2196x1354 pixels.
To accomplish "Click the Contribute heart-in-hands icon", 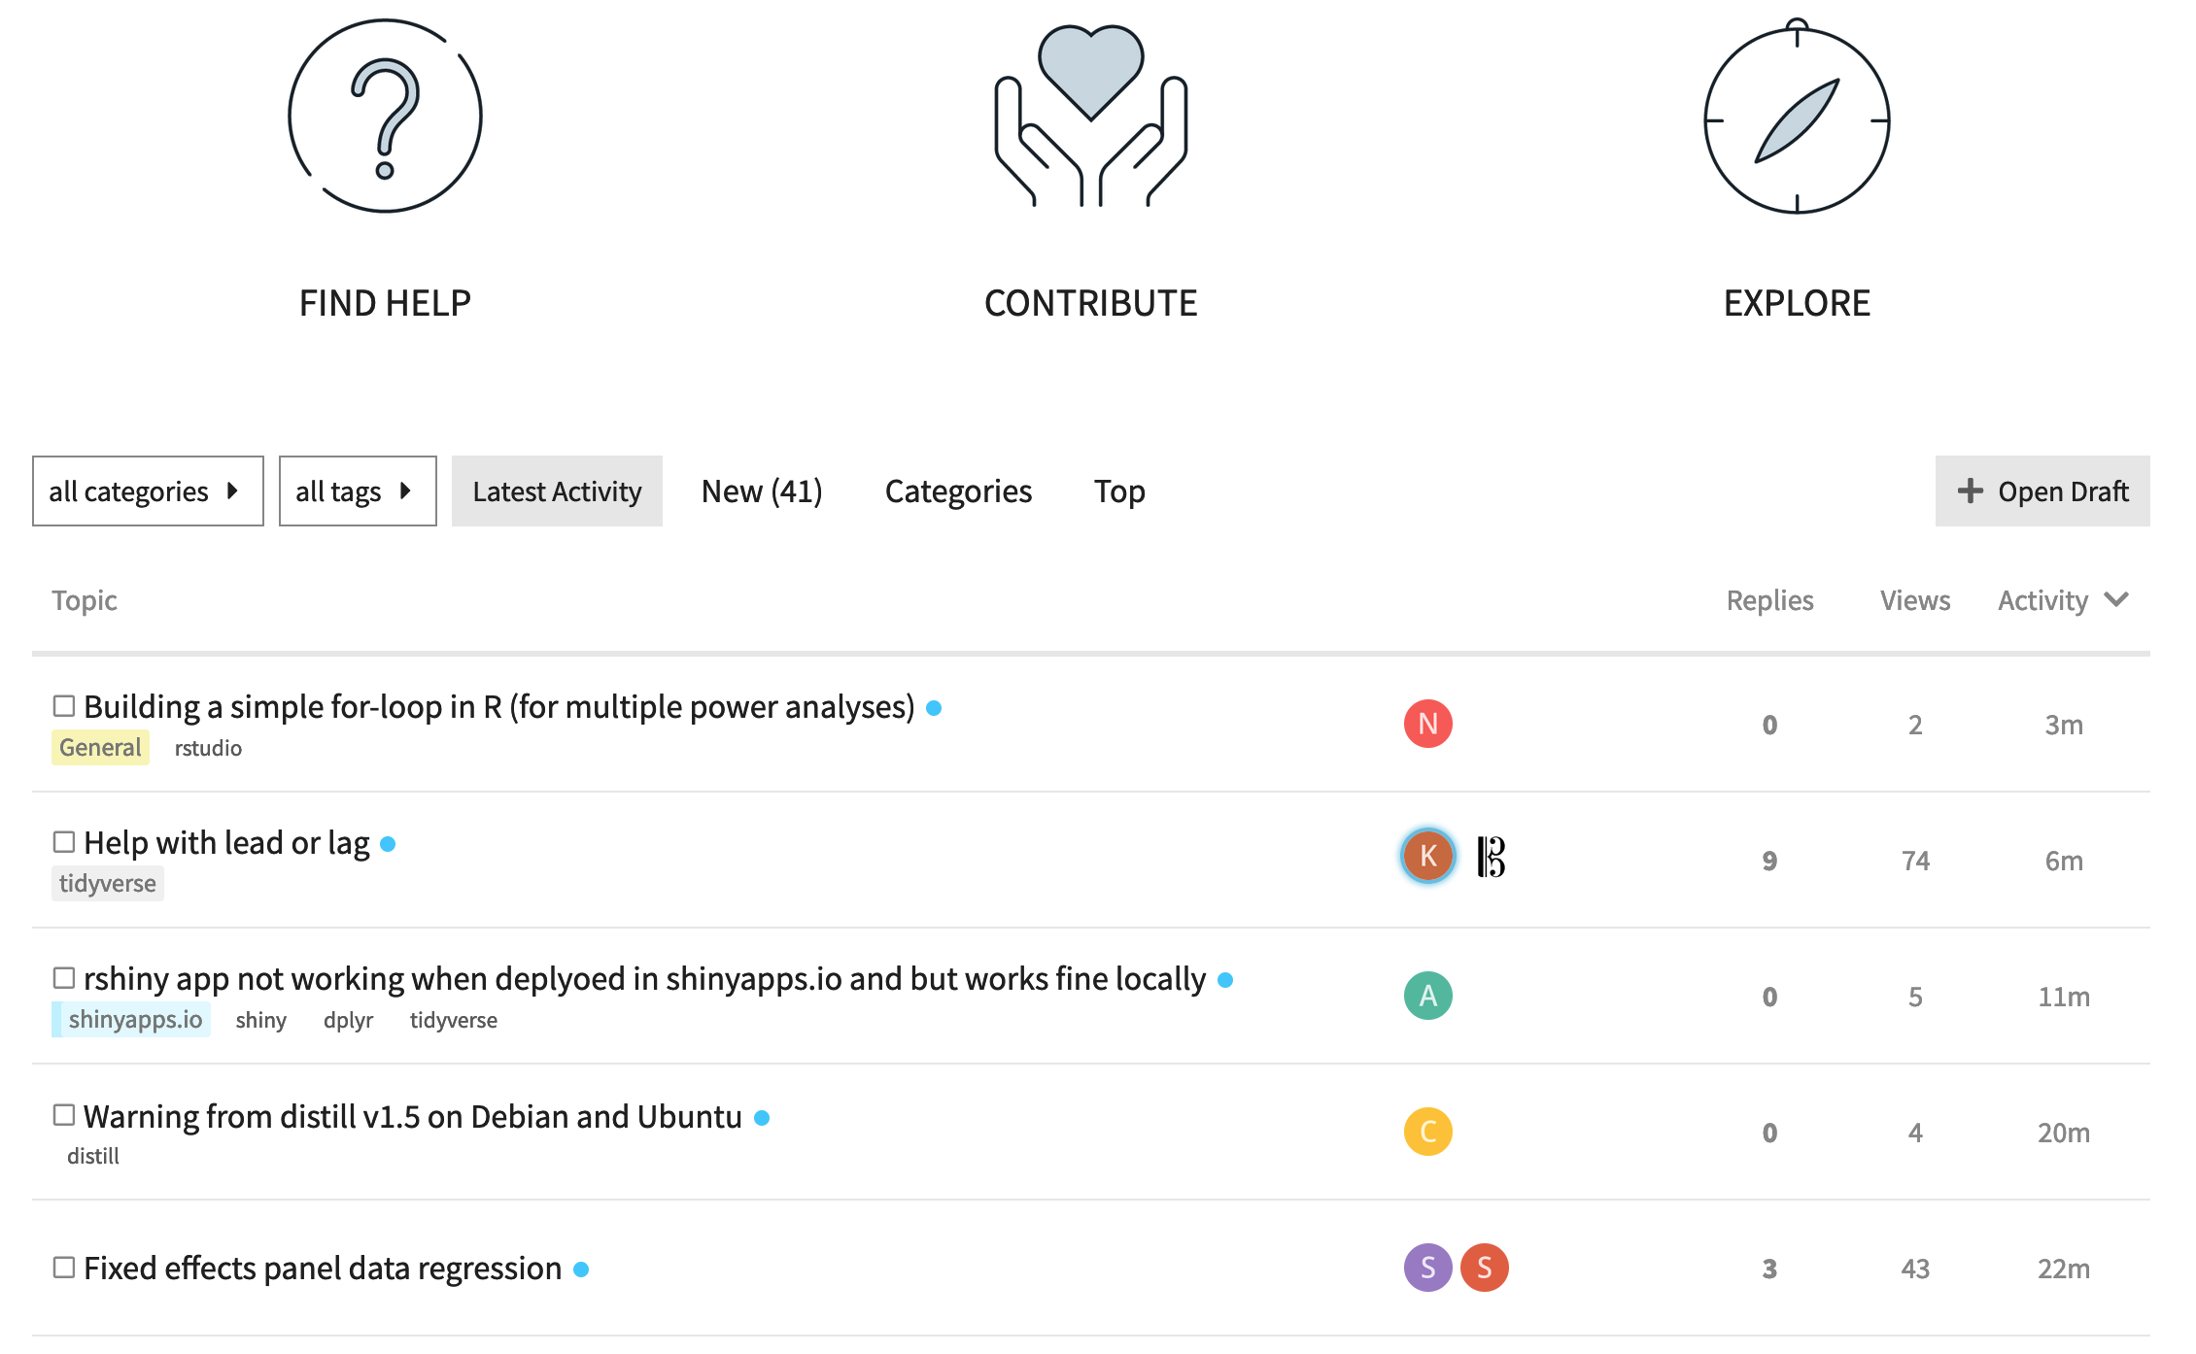I will pyautogui.click(x=1090, y=117).
